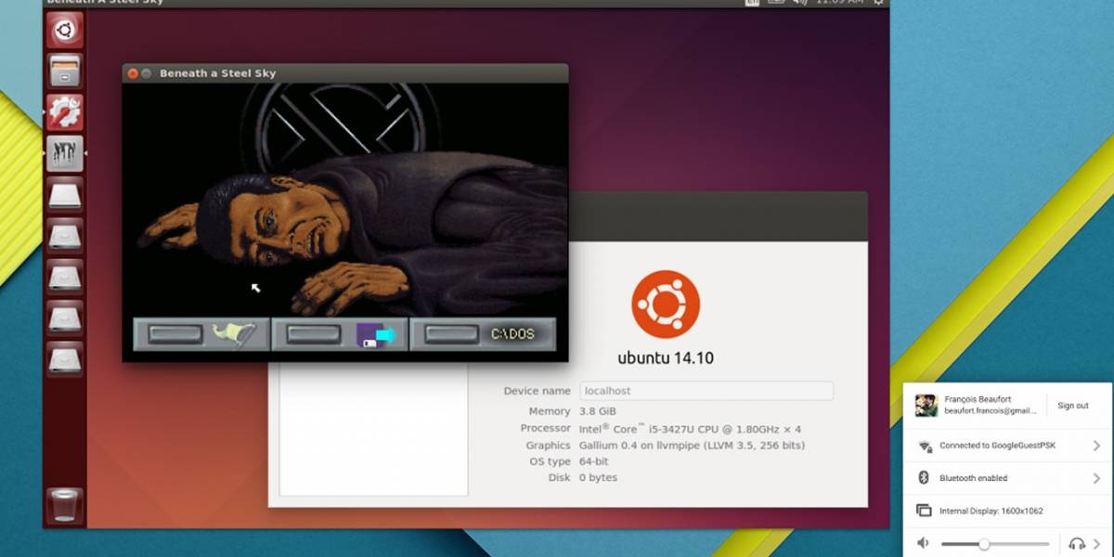Screen dimensions: 1114x557
Task: Click the Bluetooth icon in tray panel
Action: click(x=924, y=477)
